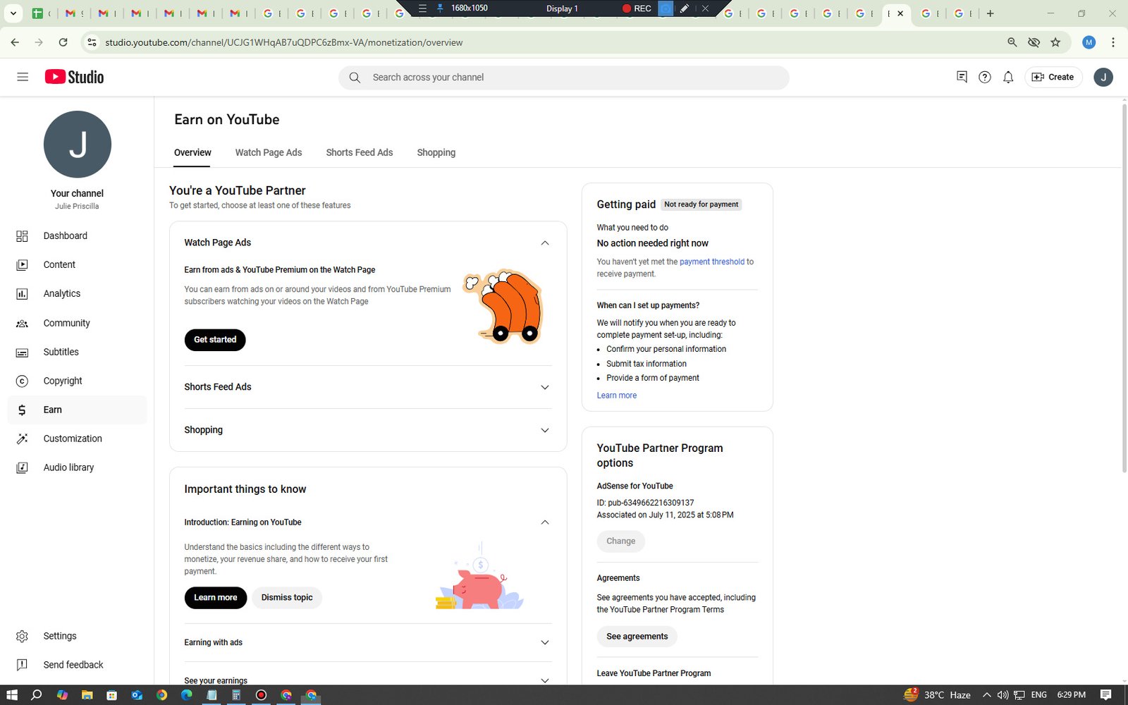Click the Learn more black button
Screen dimensions: 1128x705
[216, 598]
